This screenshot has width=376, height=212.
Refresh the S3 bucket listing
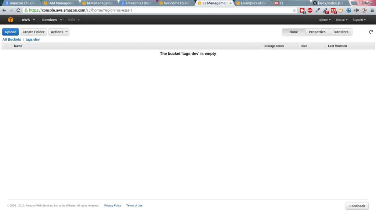click(371, 32)
